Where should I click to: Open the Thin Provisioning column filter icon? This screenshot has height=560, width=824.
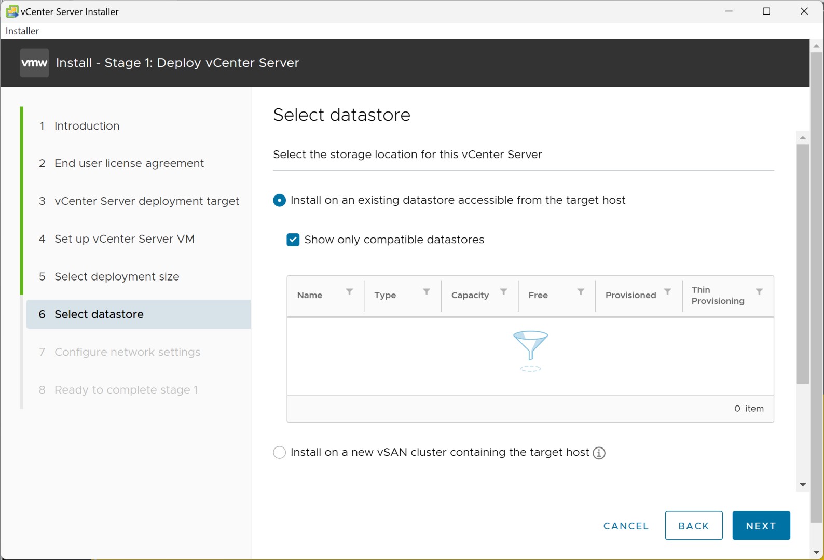[759, 292]
